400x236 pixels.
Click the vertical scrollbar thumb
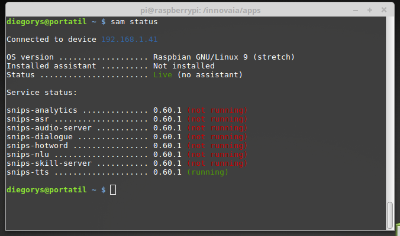click(x=389, y=215)
